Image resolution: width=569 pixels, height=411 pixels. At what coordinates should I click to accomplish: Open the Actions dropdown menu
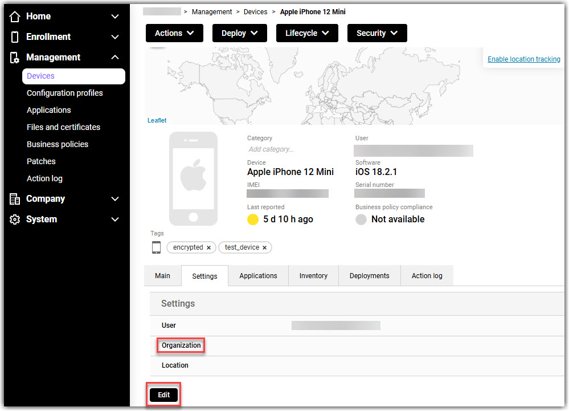[x=174, y=33]
